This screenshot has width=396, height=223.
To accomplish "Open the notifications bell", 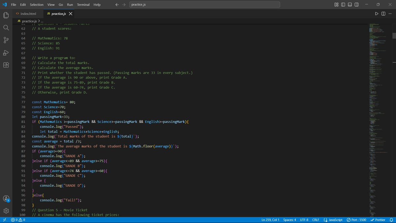I will (x=391, y=220).
